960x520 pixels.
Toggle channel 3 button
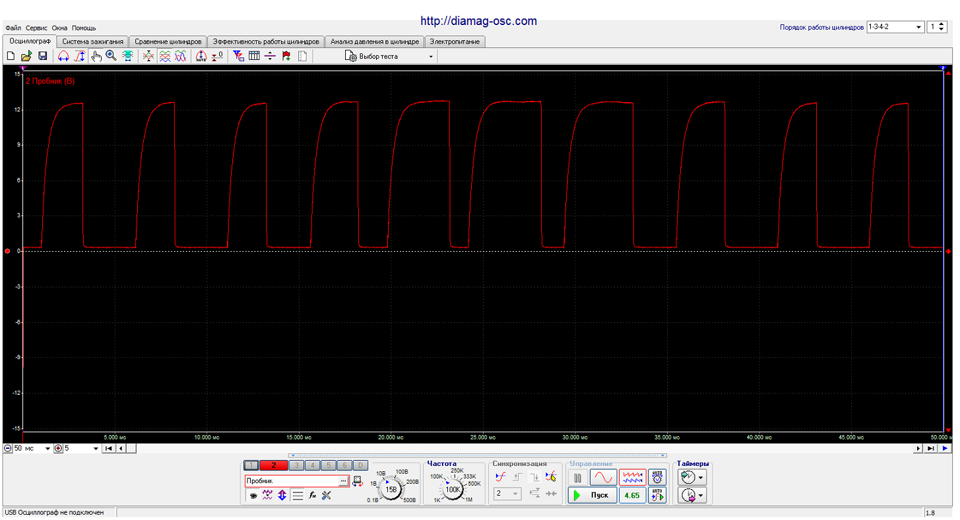click(296, 465)
